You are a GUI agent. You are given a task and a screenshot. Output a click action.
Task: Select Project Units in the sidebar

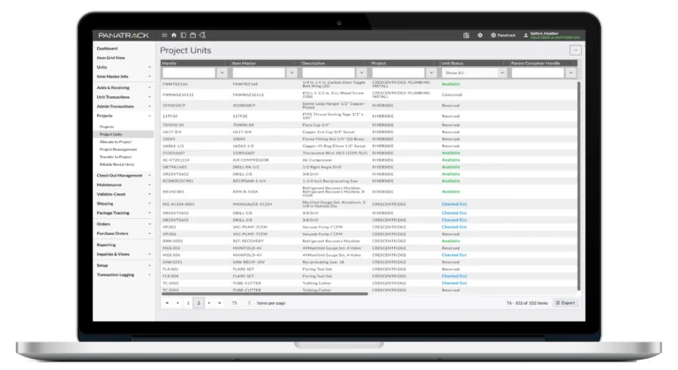click(124, 134)
